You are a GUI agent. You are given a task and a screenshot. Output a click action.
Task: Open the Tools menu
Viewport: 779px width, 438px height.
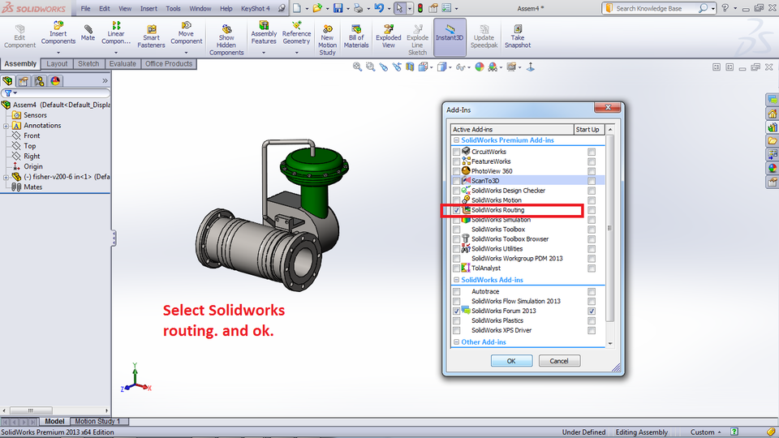(x=173, y=8)
